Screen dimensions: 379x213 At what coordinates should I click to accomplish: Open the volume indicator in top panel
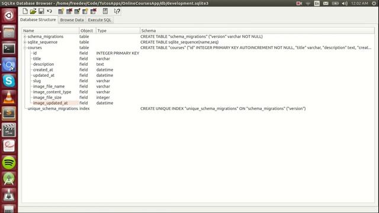345,4
